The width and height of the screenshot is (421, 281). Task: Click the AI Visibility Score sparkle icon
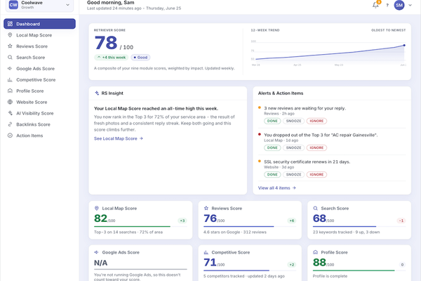click(x=10, y=113)
